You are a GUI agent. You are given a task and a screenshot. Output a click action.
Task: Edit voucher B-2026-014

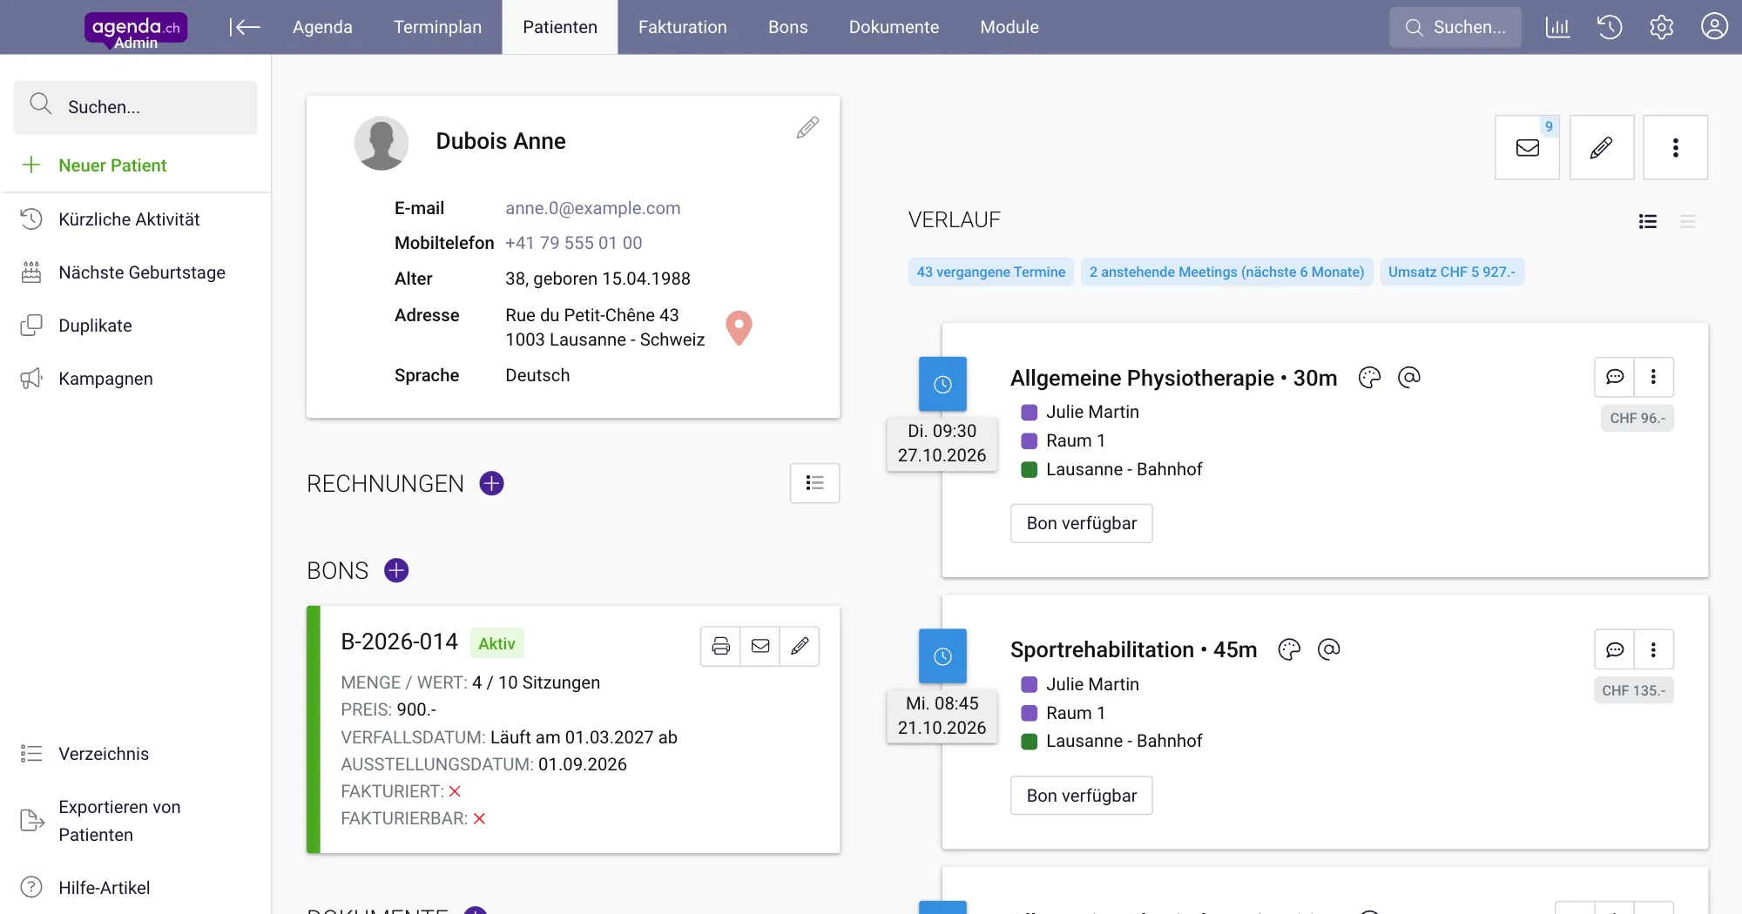point(800,646)
